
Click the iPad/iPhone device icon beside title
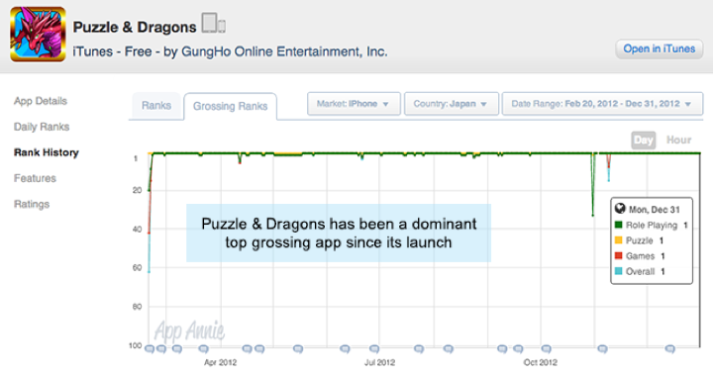coord(213,23)
